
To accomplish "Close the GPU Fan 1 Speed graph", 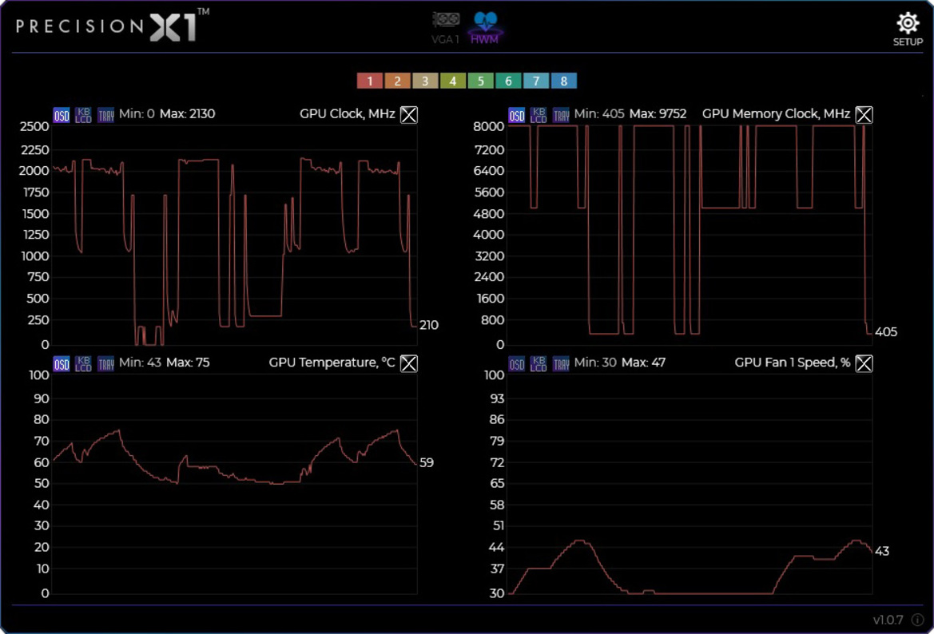I will pos(864,363).
